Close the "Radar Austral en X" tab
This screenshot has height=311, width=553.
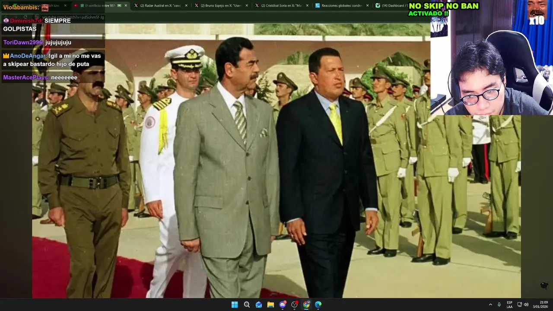pyautogui.click(x=186, y=6)
